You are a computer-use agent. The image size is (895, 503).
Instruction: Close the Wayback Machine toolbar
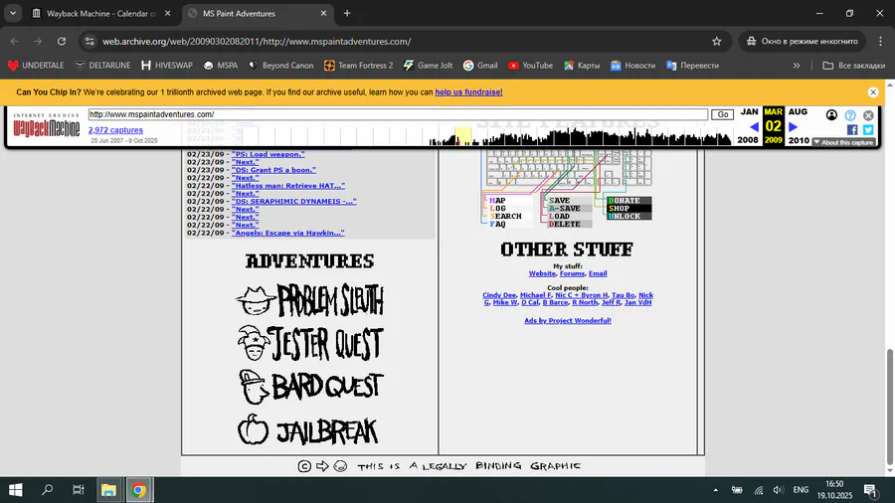[x=868, y=115]
